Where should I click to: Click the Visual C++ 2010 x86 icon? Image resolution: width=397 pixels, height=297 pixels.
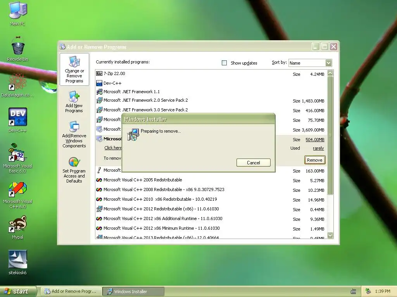coord(99,199)
